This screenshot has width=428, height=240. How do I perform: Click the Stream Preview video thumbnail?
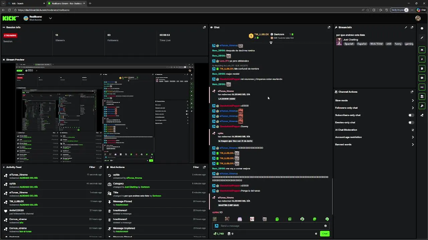click(105, 113)
